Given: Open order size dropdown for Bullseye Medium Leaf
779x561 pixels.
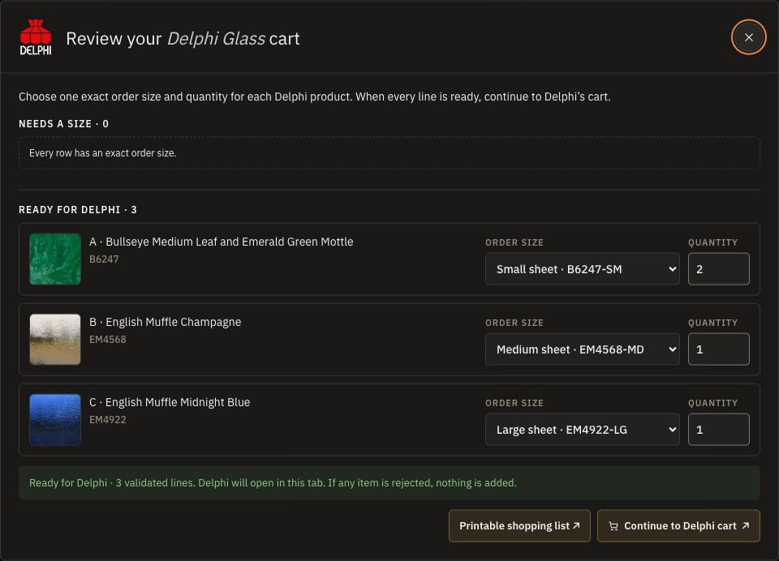Looking at the screenshot, I should [583, 269].
